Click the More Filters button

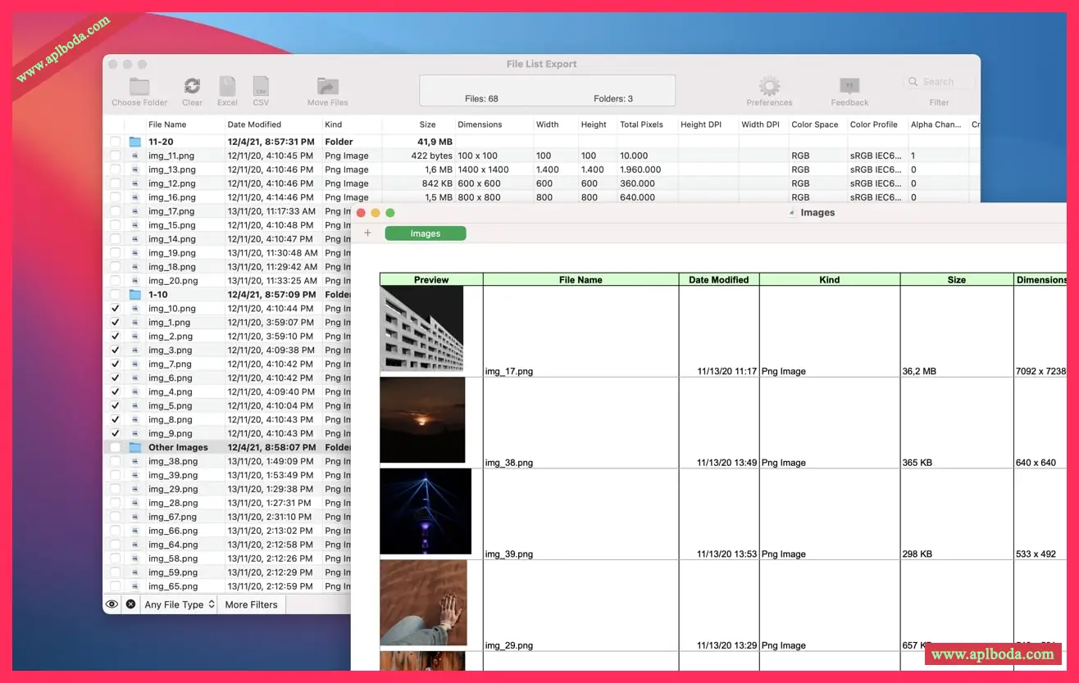pyautogui.click(x=252, y=604)
